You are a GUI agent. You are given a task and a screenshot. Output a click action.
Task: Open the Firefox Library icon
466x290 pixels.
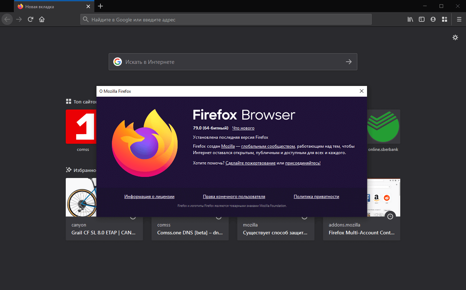tap(410, 19)
